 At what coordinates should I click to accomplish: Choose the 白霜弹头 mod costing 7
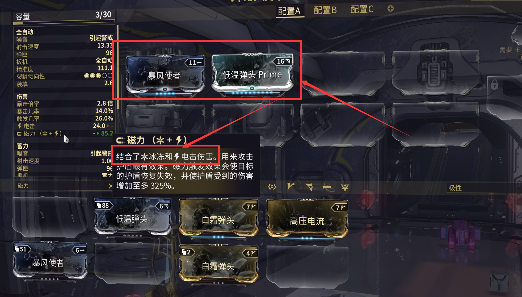pyautogui.click(x=218, y=219)
